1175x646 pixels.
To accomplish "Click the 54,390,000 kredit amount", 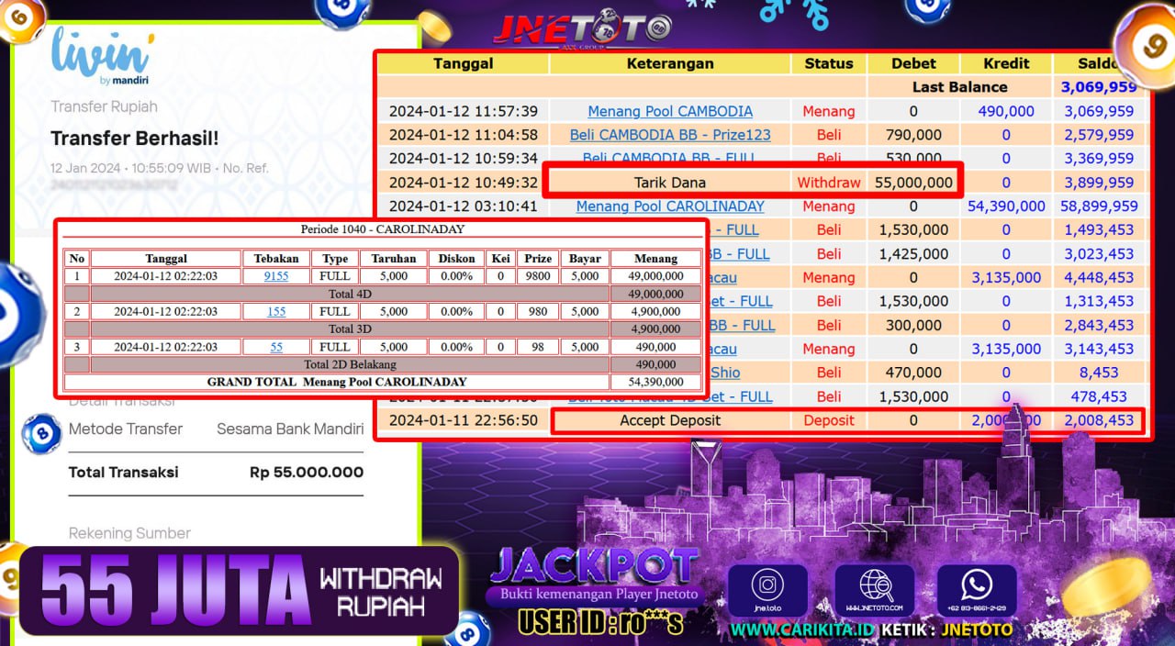I will 1006,206.
